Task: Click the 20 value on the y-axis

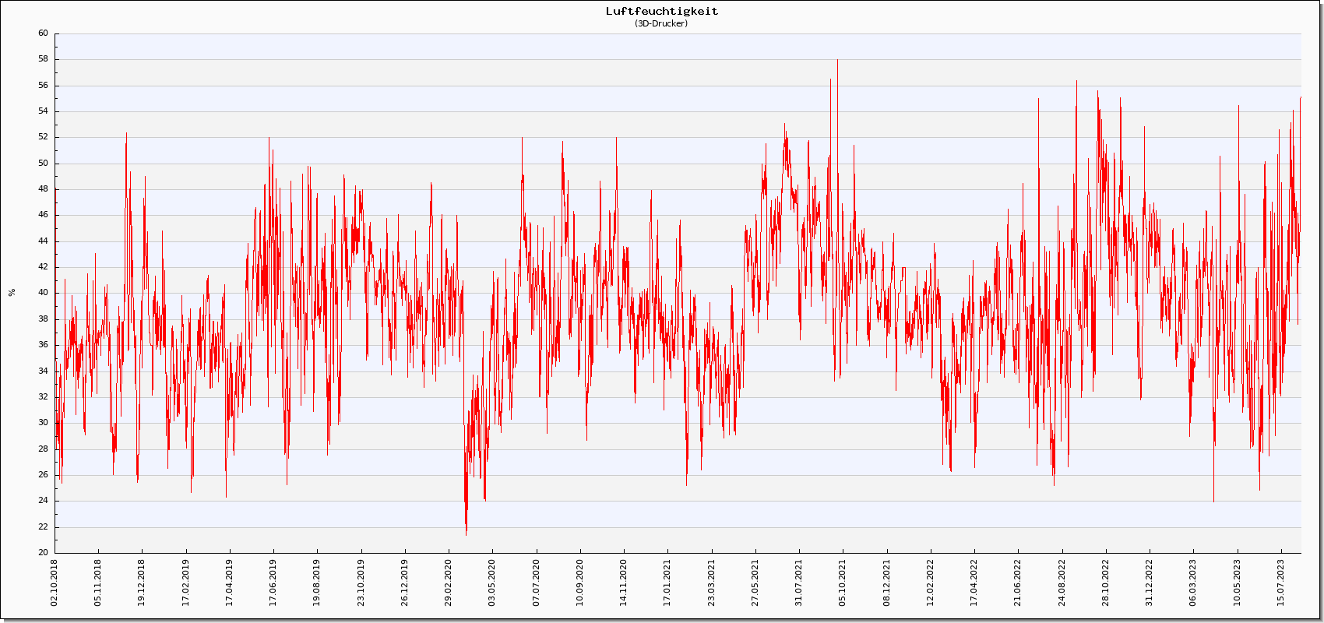Action: tap(43, 553)
